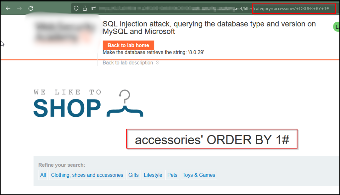Open the site permissions icon in address bar
This screenshot has width=340, height=195.
click(94, 8)
